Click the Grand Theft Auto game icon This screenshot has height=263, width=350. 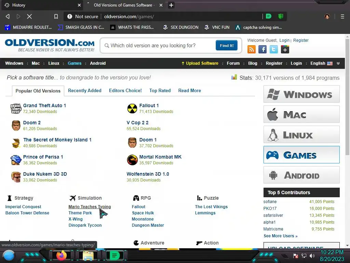tap(16, 109)
